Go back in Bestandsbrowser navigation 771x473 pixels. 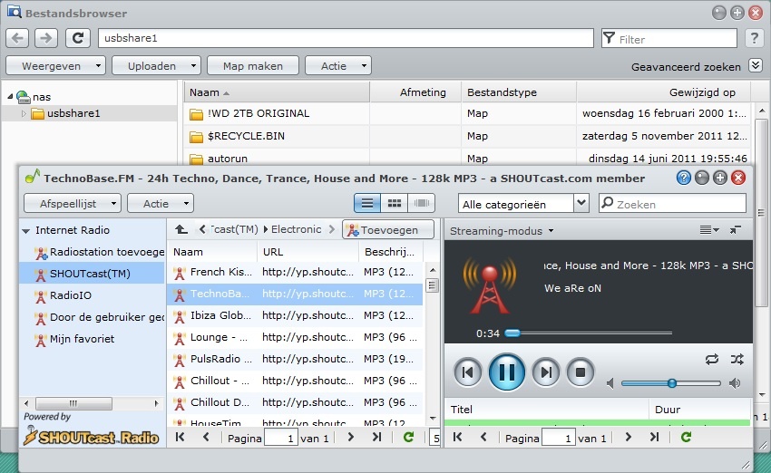[x=17, y=38]
